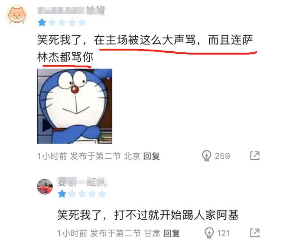The width and height of the screenshot is (286, 243).
Task: Reply to the Beijing comment via 回复
Action: pos(151,156)
